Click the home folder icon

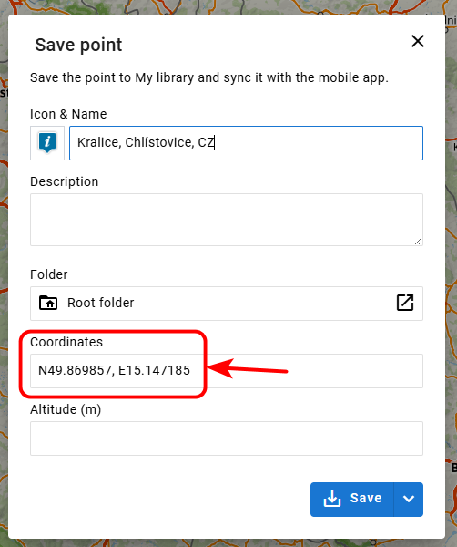click(x=48, y=303)
